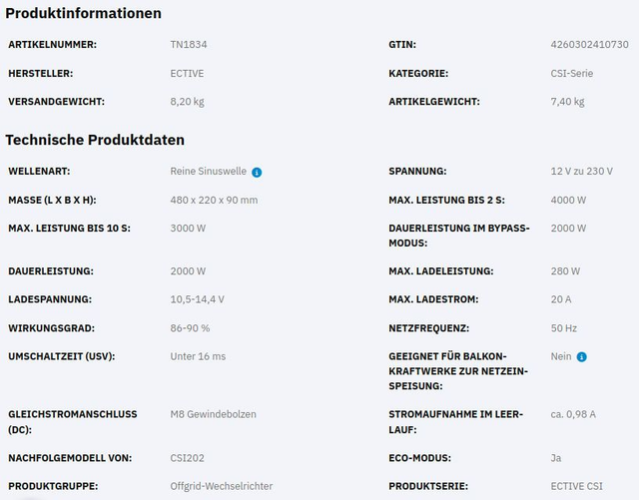Click the Produktinformationen heading
Screen dimensions: 639x500
pyautogui.click(x=84, y=13)
